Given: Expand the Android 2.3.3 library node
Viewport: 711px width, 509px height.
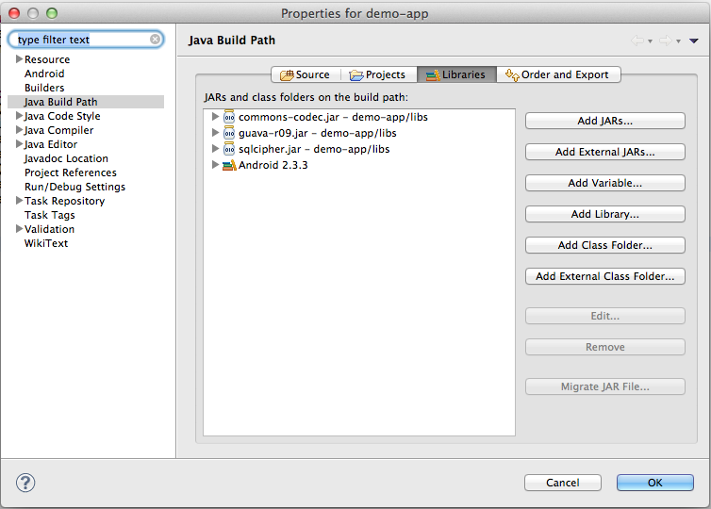Looking at the screenshot, I should (x=215, y=165).
